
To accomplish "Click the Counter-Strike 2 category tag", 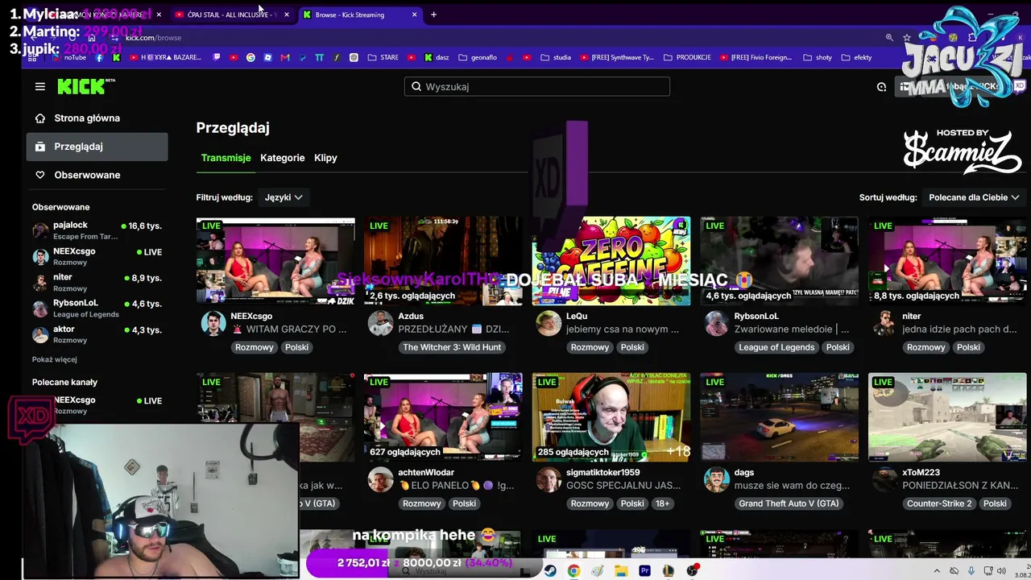I will [x=939, y=503].
